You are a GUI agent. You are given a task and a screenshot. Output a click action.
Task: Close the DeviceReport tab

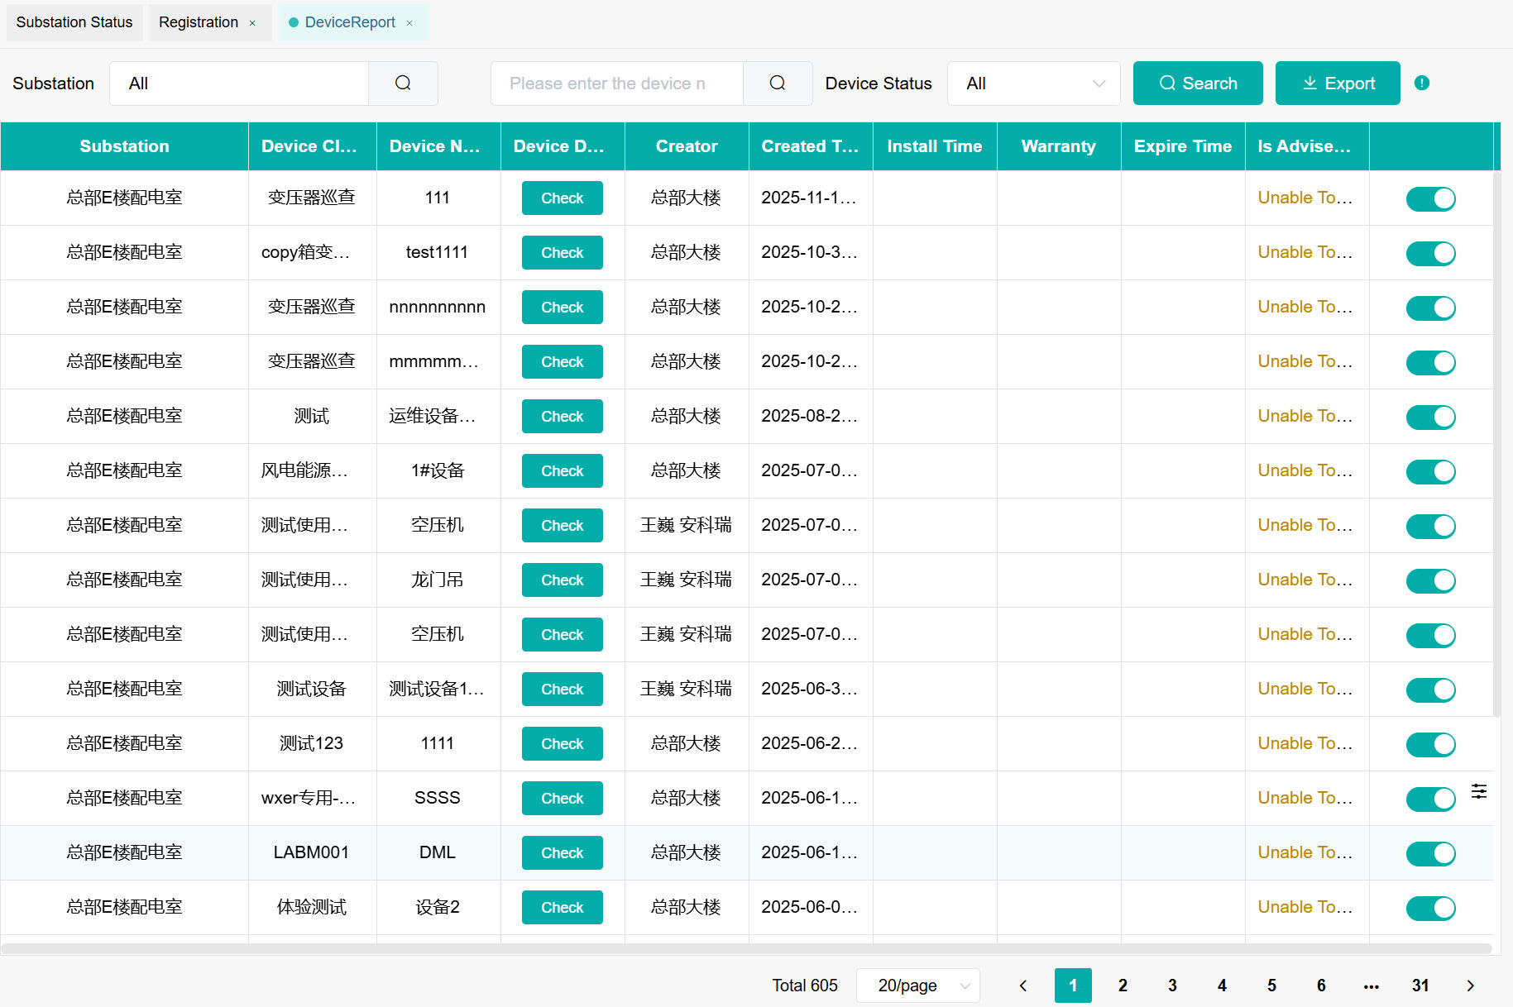point(409,23)
